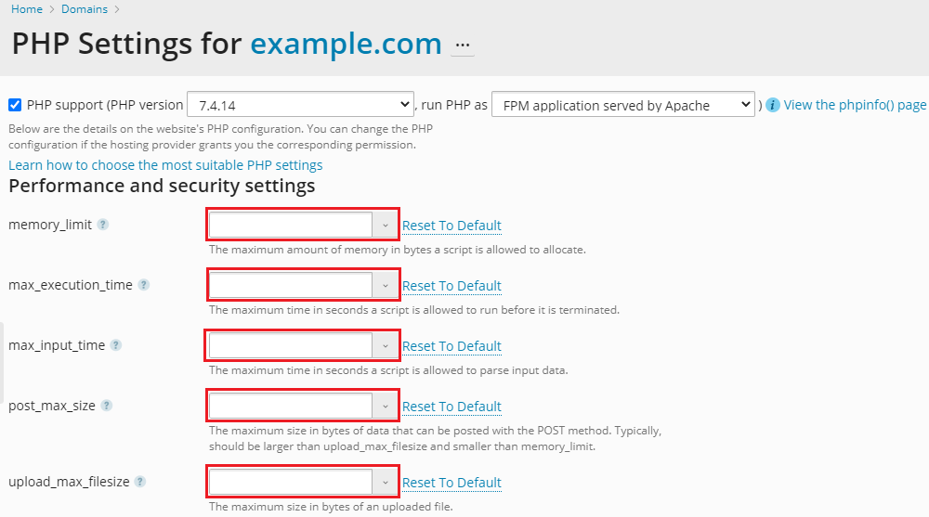The height and width of the screenshot is (517, 929).
Task: Click help icon next to max_execution_time
Action: click(x=144, y=285)
